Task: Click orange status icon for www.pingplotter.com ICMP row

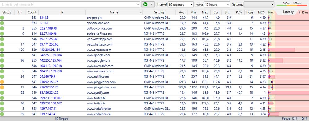Action: point(2,82)
